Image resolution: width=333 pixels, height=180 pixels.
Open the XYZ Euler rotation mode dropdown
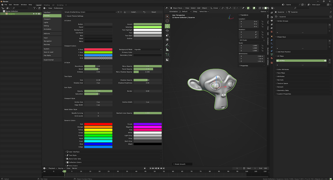252,40
